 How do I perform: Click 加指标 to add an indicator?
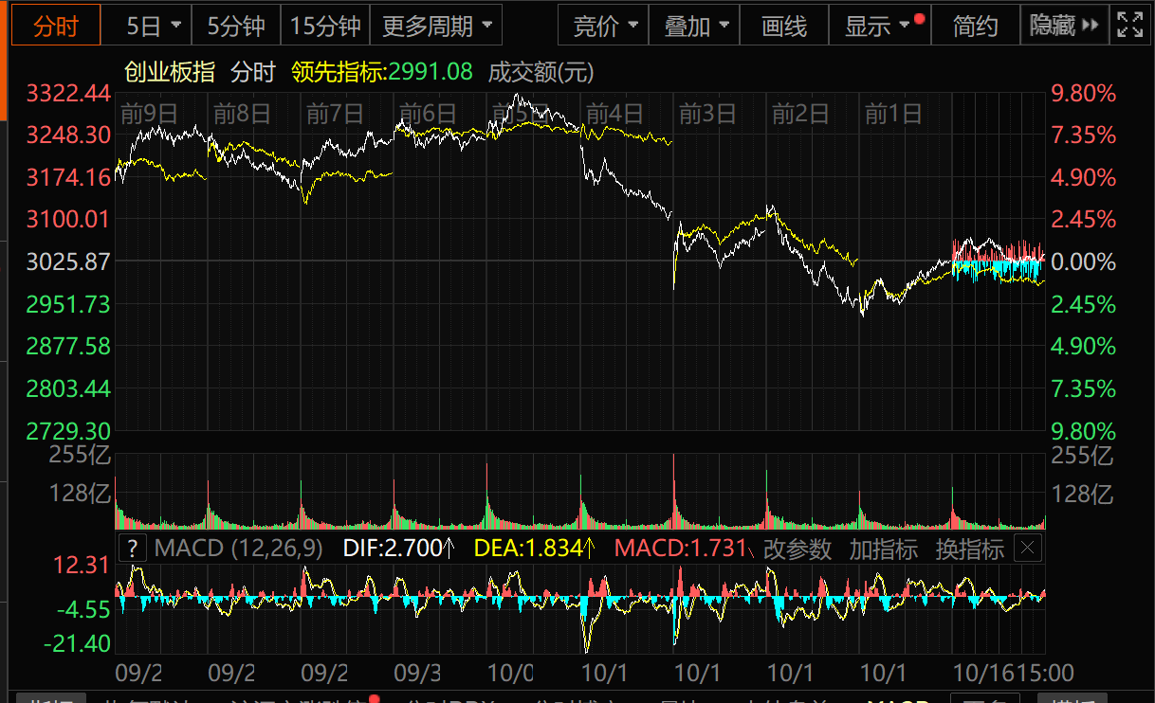[883, 549]
